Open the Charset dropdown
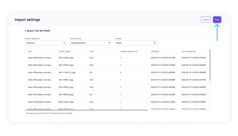This screenshot has height=136, width=238. point(136,43)
